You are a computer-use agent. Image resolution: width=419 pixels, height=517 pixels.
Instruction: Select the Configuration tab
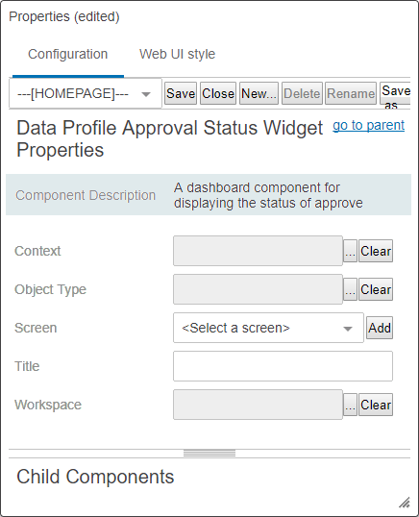[68, 54]
